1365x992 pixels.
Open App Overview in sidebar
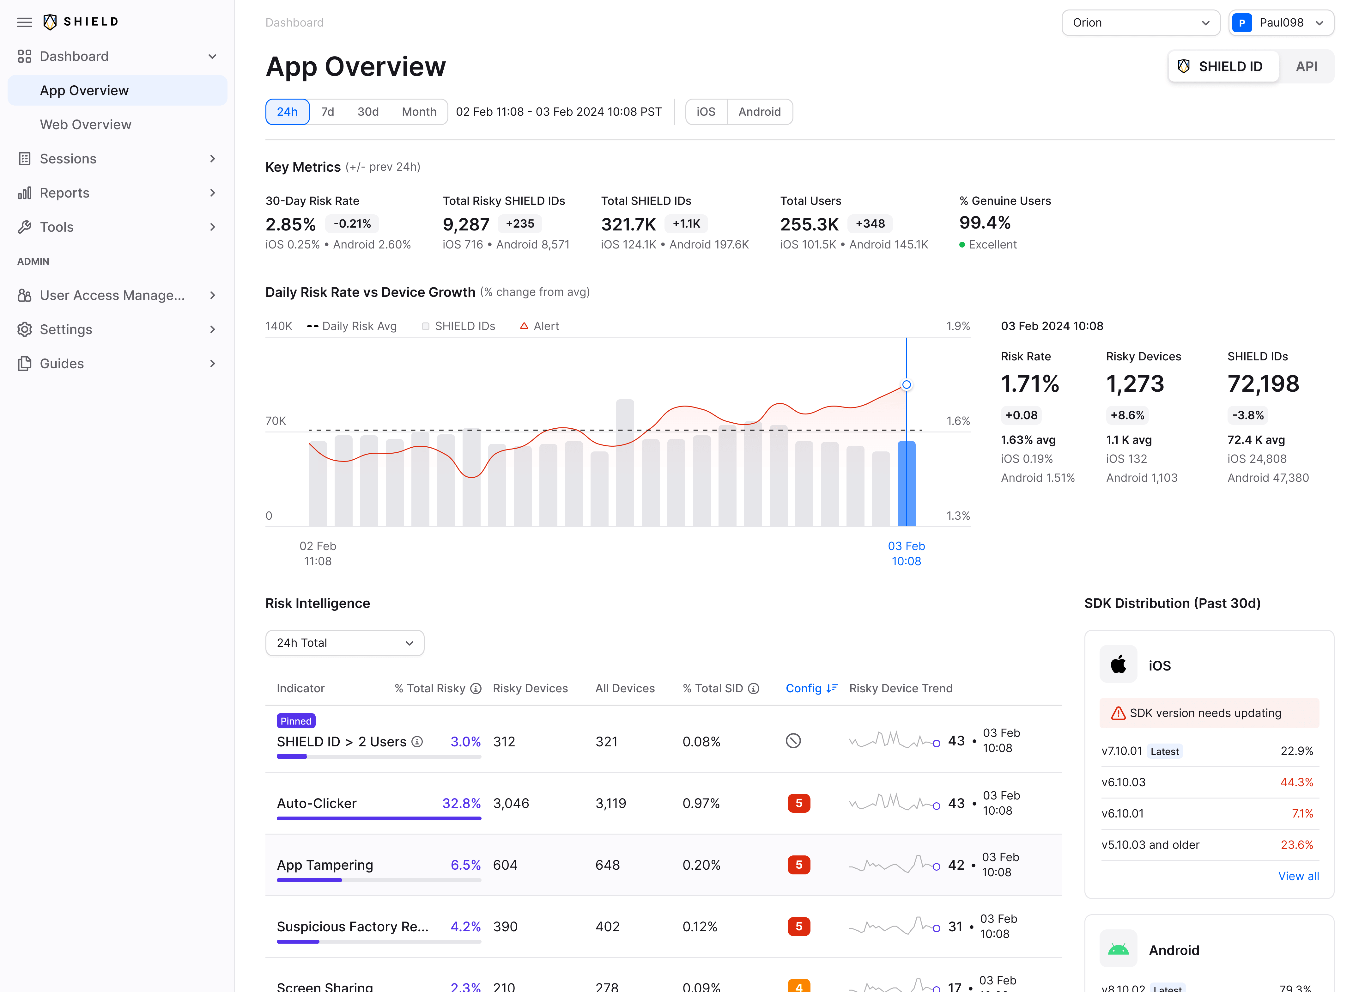coord(117,90)
